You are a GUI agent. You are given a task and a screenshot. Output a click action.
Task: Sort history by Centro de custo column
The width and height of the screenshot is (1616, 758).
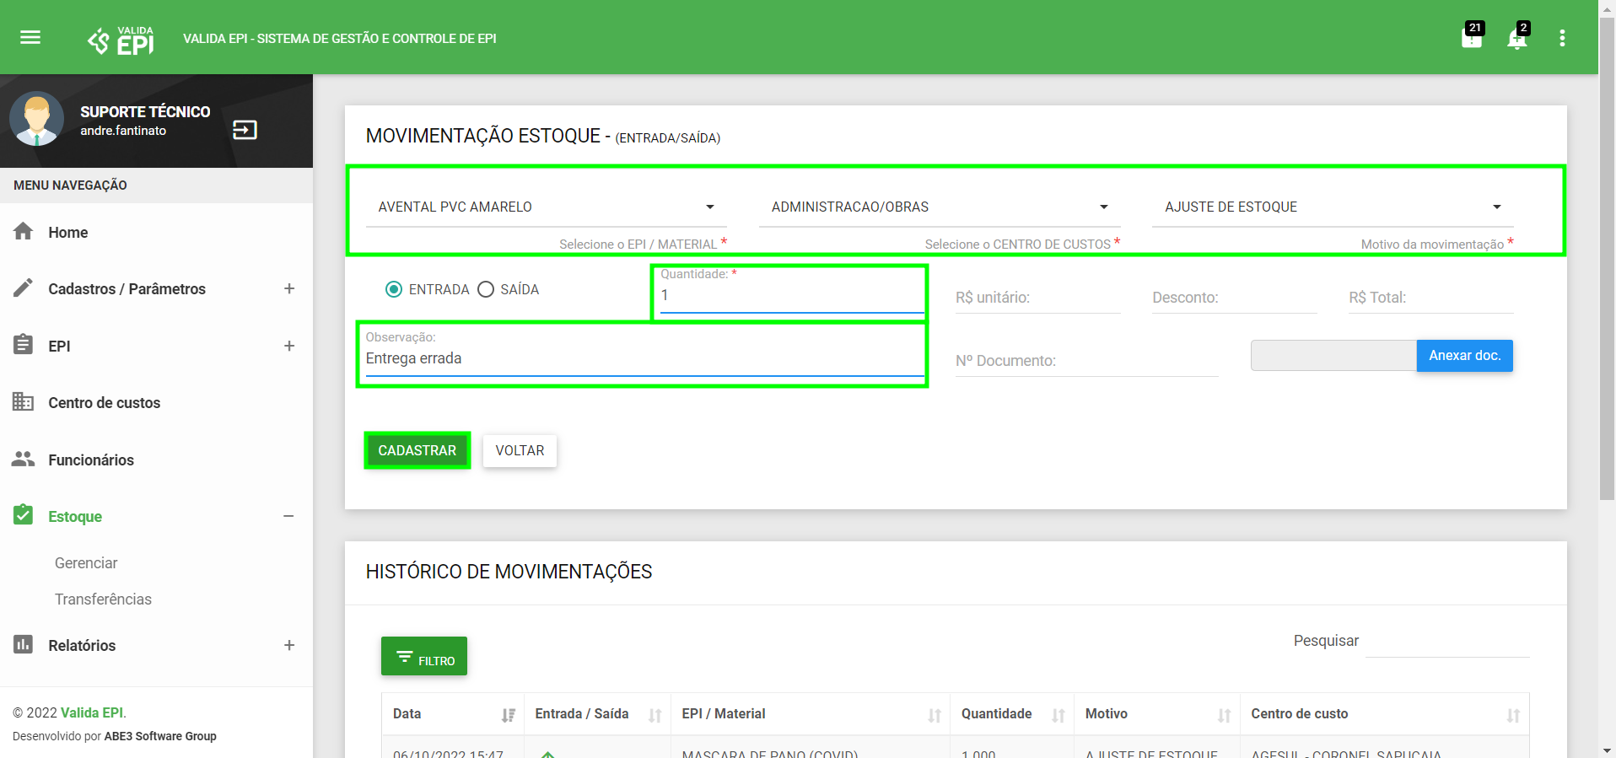tap(1384, 714)
